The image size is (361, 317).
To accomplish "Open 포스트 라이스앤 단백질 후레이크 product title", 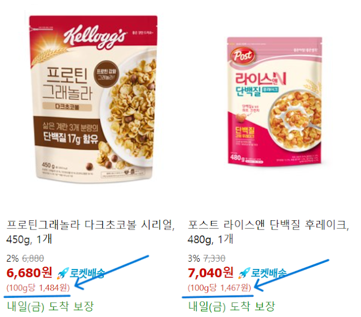I will [x=268, y=232].
